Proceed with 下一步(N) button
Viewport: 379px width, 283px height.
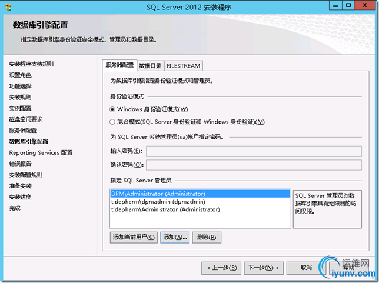click(264, 268)
